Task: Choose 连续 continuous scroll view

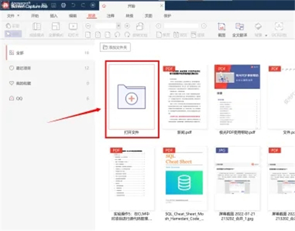Action: tap(197, 34)
